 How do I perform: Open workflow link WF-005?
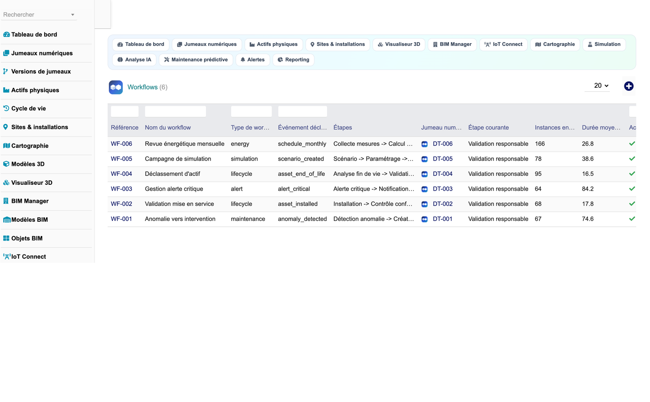point(121,159)
